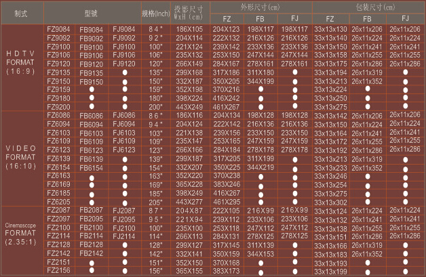Select projection size 443X249
This screenshot has height=277, width=426.
[x=189, y=107]
